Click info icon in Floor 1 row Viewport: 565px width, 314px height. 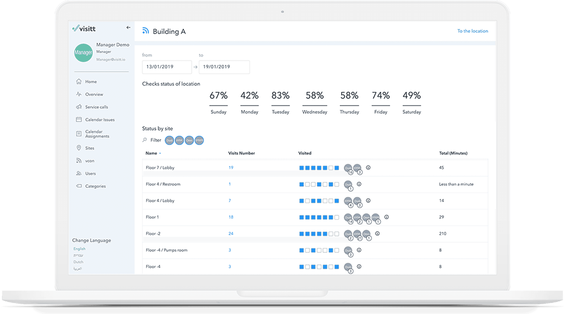point(387,217)
